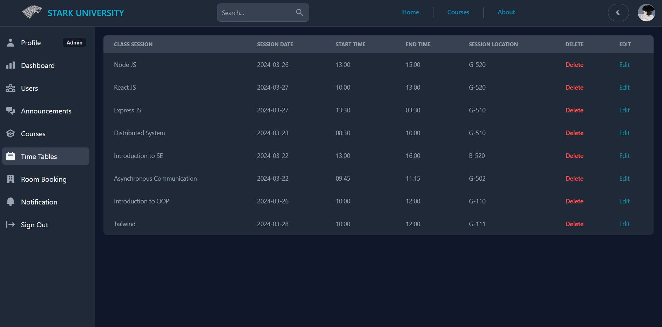
Task: Open Announcements via its chat bubble icon
Action: click(11, 111)
